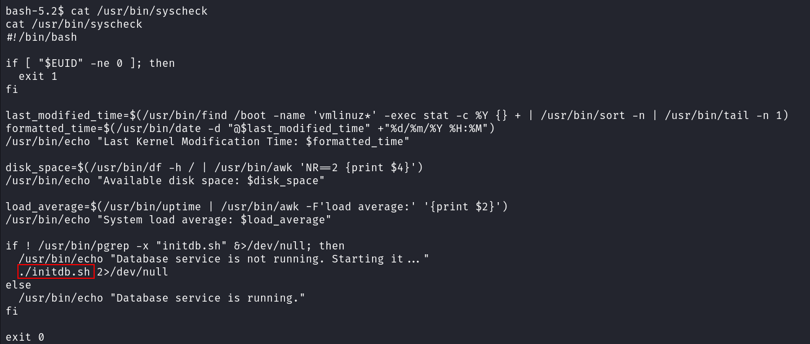The width and height of the screenshot is (810, 344).
Task: Click the last_modified_time variable assignment
Action: pyautogui.click(x=397, y=115)
